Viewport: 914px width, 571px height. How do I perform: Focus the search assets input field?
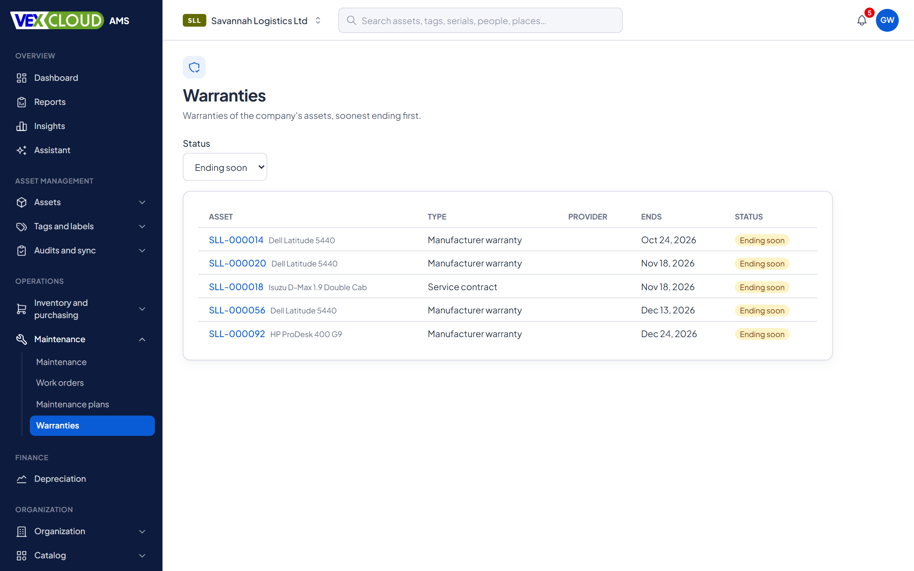coord(480,20)
